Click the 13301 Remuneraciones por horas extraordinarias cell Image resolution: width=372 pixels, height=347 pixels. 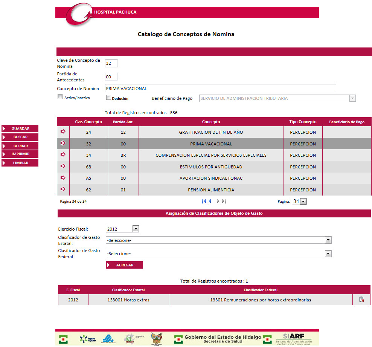261,300
